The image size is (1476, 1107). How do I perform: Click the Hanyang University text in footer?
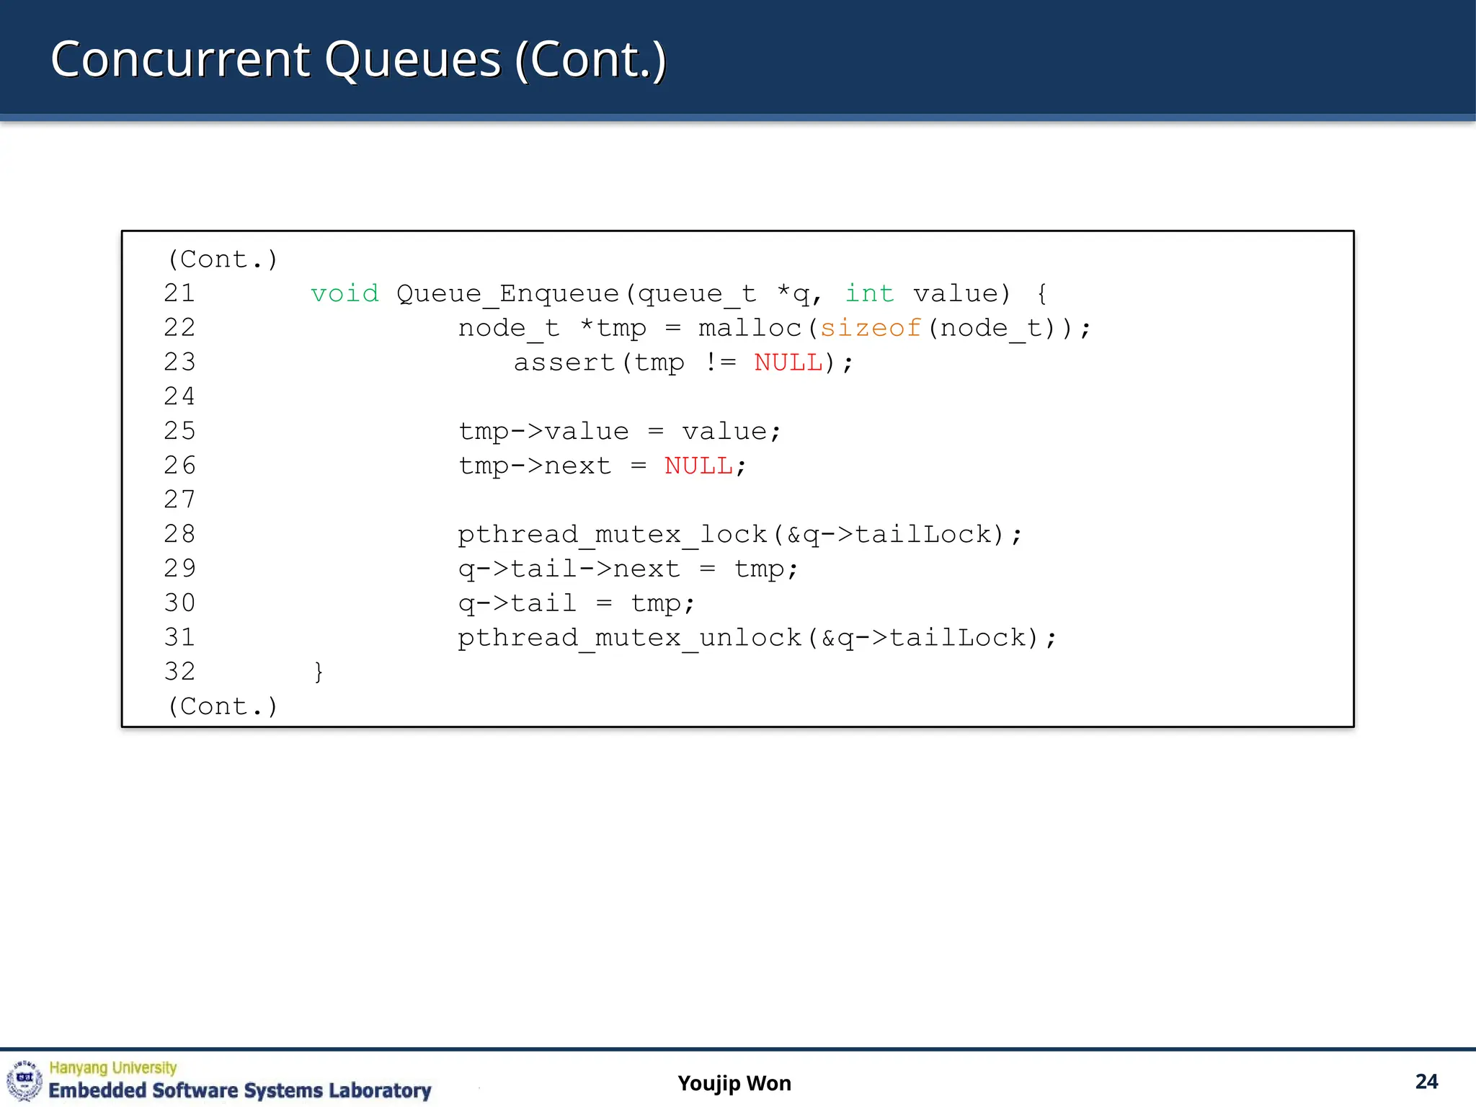tap(112, 1067)
